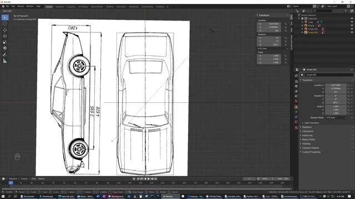
Task: Click the current frame marker in the timeline
Action: 11,183
